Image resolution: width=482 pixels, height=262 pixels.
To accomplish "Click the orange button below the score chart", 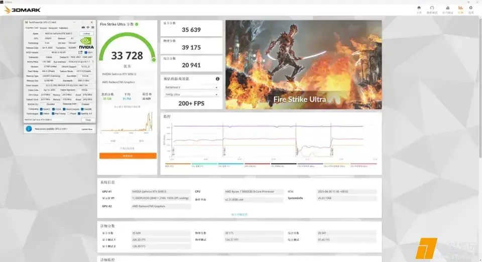I will pos(128,156).
